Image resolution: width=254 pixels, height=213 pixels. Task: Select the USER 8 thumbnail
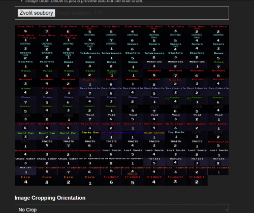(133, 109)
